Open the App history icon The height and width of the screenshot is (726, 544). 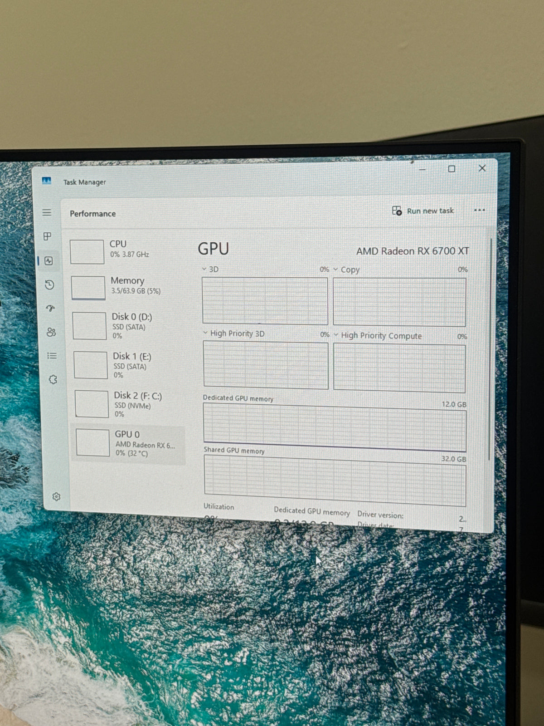(x=49, y=285)
